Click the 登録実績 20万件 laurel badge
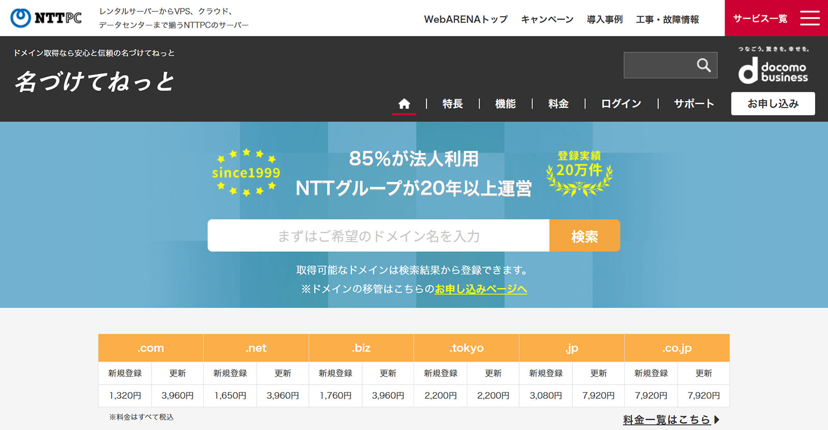 click(580, 173)
